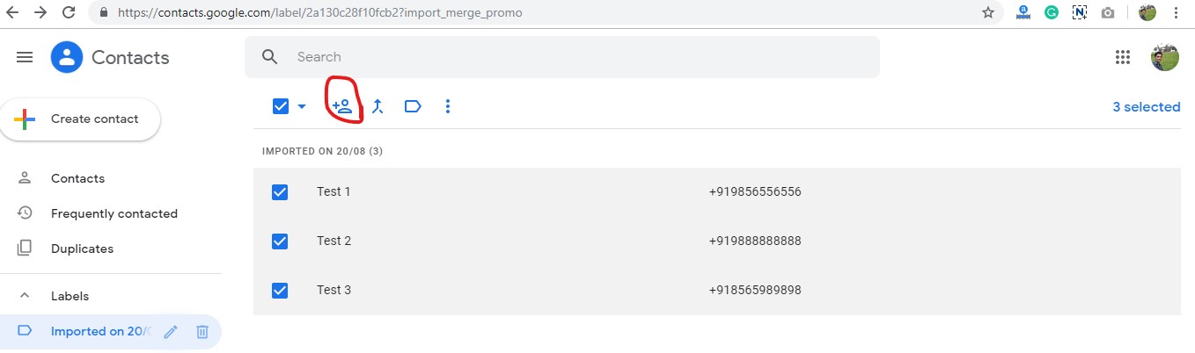The height and width of the screenshot is (353, 1195).
Task: Open Chrome's three-dot menu
Action: 1177,12
